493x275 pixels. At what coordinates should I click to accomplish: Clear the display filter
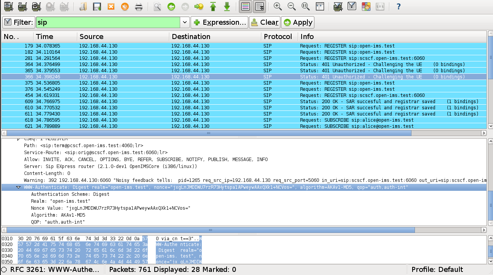pos(264,22)
